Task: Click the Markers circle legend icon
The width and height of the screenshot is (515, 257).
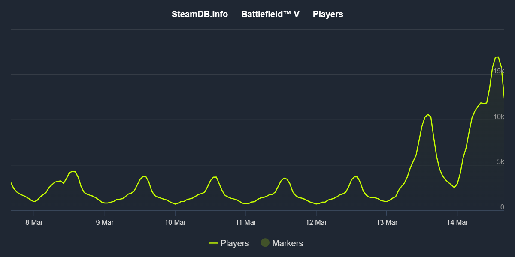Action: pos(265,243)
